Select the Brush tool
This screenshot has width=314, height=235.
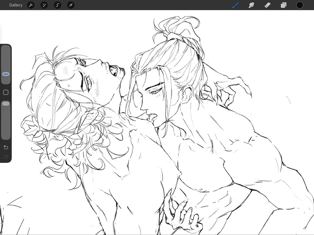[x=235, y=5]
